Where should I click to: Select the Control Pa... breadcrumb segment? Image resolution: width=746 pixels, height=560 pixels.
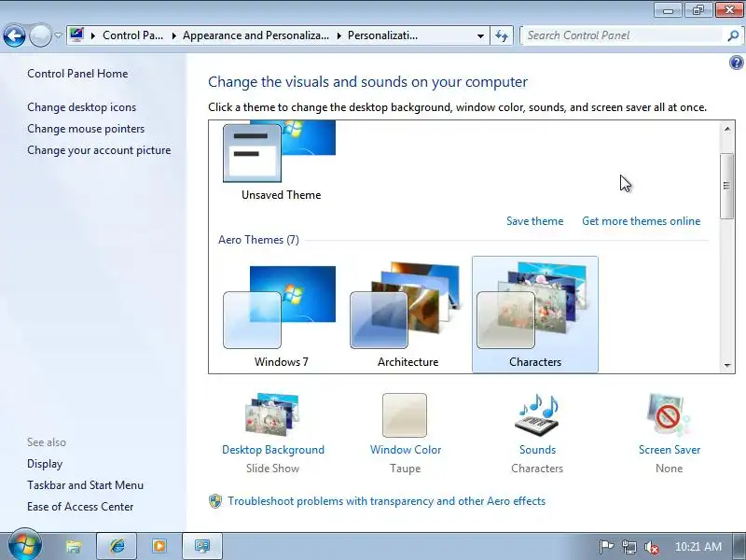coord(132,35)
